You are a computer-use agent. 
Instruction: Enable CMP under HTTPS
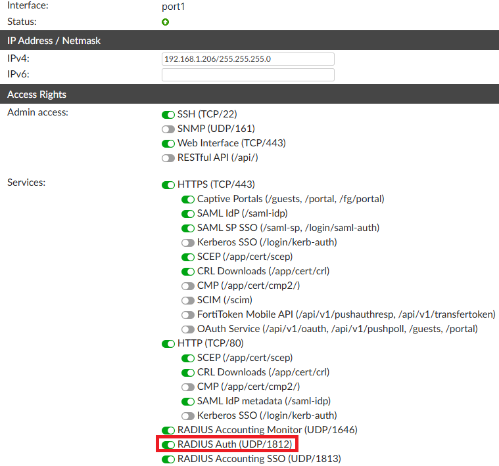[188, 286]
